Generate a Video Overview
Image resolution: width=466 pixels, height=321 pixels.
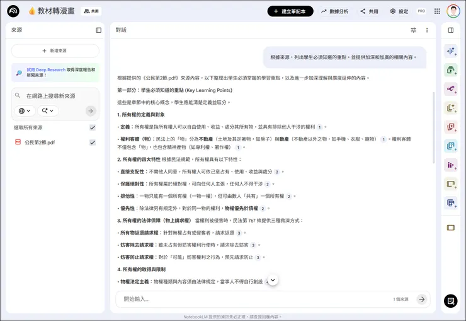(x=450, y=70)
